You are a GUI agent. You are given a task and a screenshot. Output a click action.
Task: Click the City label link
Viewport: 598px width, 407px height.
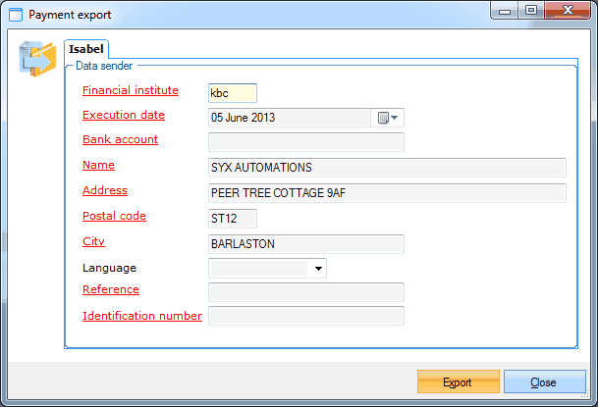click(x=93, y=241)
